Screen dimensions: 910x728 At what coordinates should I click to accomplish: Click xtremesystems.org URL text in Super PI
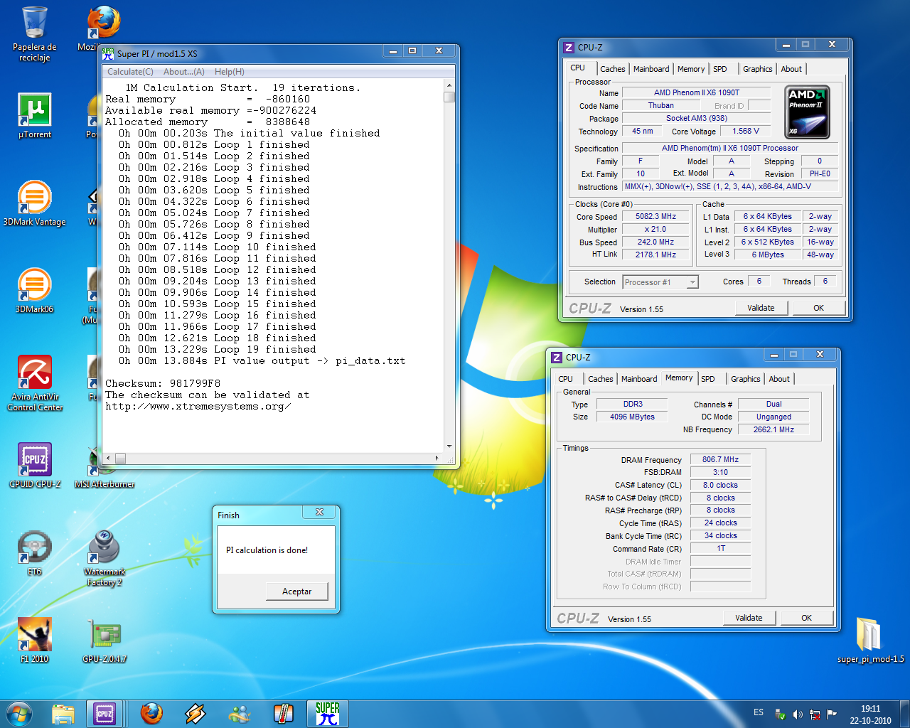(x=198, y=407)
